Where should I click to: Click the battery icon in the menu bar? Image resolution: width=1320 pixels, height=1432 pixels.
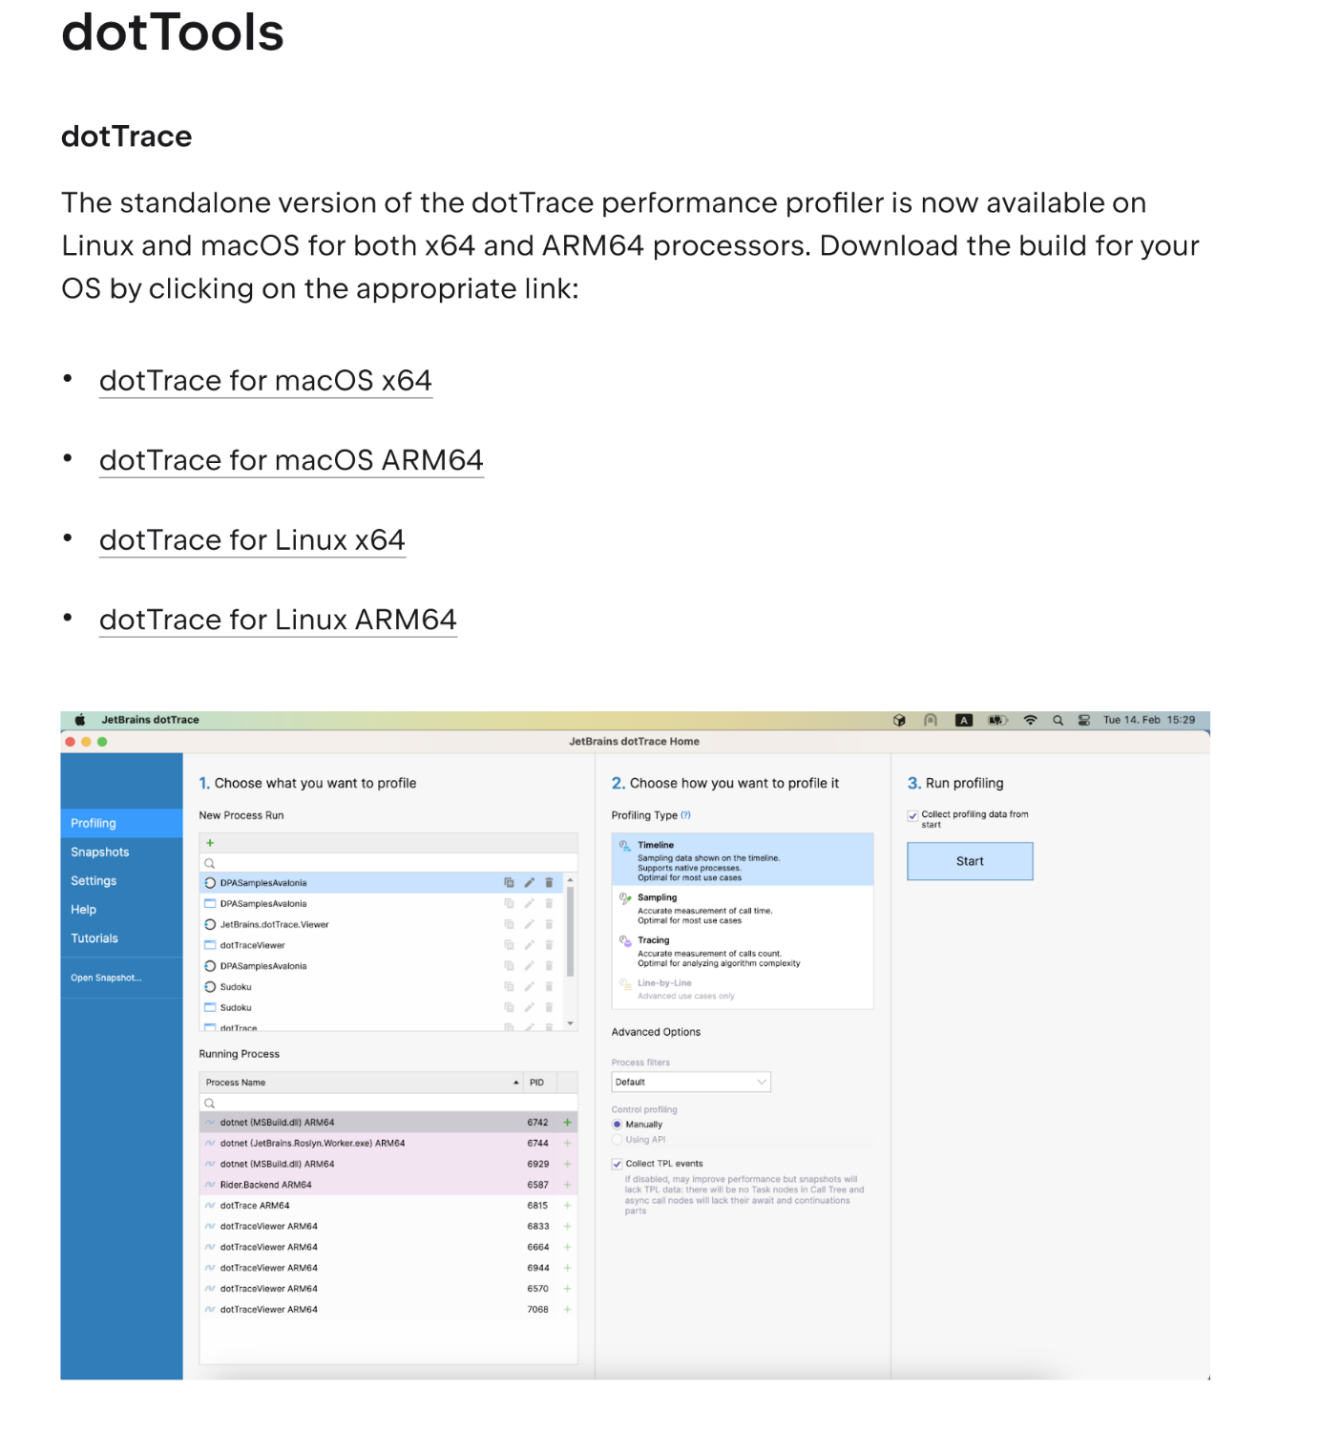tap(997, 721)
